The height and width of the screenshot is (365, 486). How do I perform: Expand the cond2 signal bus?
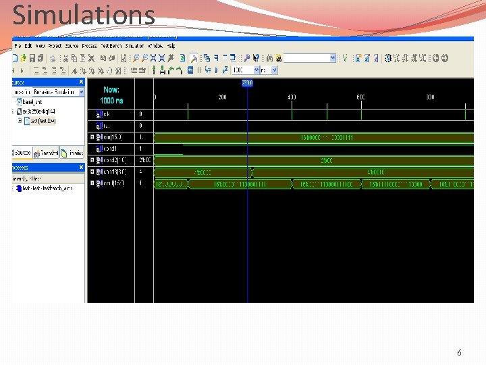point(92,160)
